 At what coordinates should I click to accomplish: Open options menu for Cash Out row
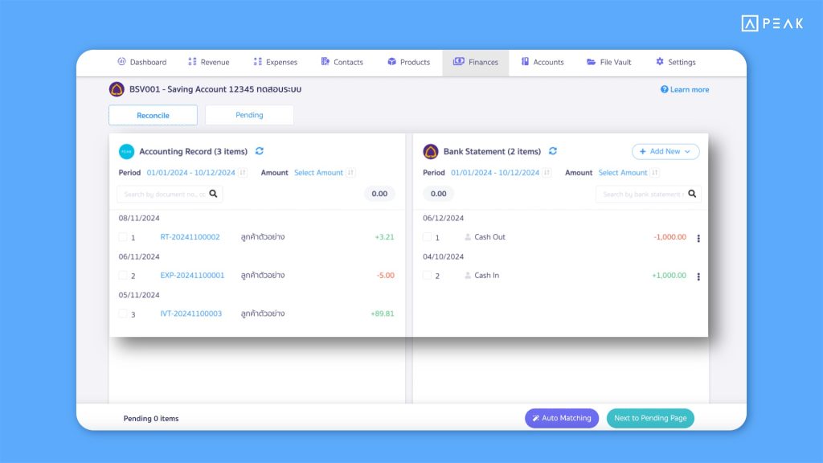point(698,238)
